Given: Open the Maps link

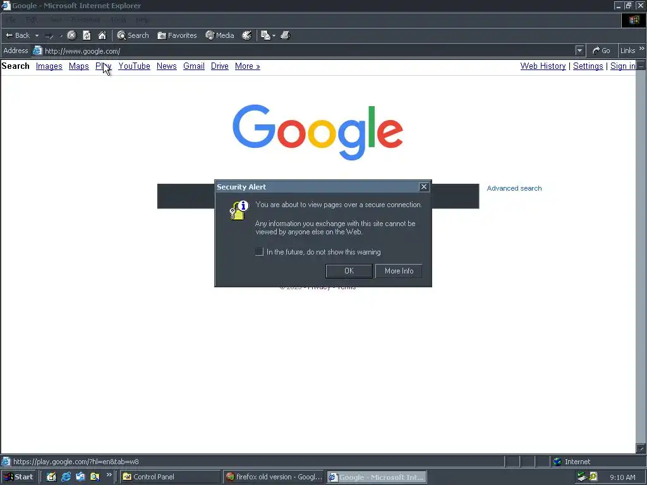Looking at the screenshot, I should (79, 66).
